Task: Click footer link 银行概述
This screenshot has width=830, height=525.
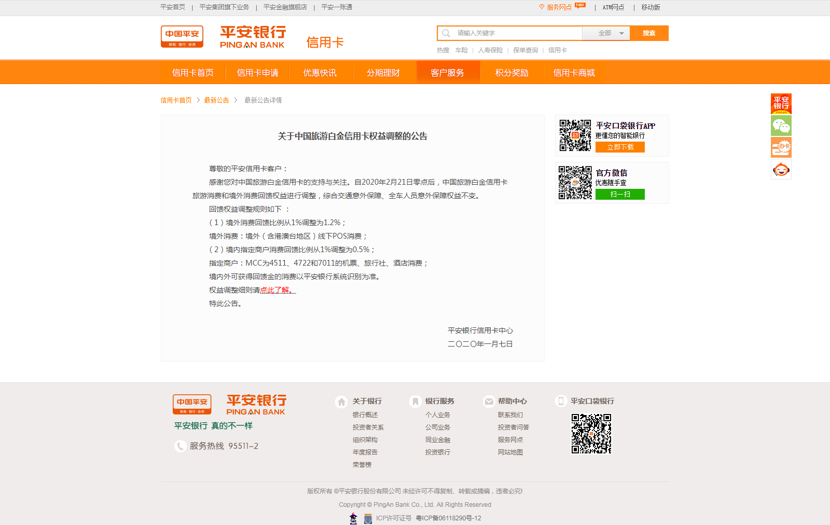Action: pyautogui.click(x=365, y=415)
